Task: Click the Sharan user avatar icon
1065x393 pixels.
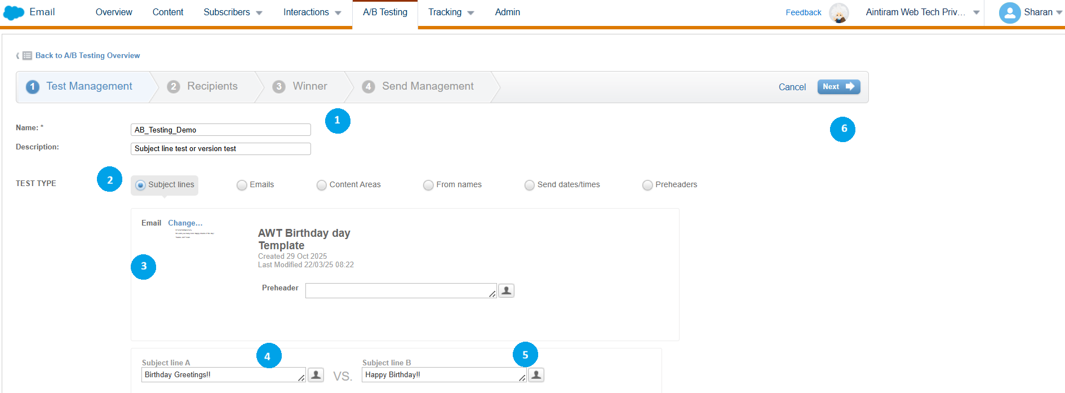Action: 1009,12
